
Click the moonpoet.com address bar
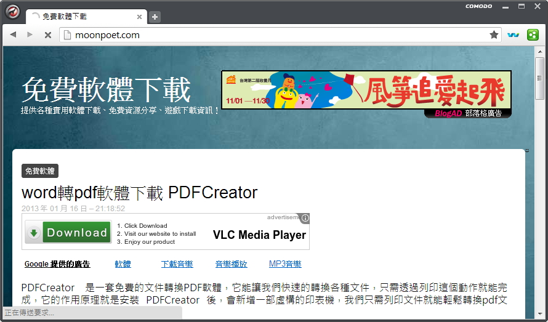click(x=277, y=35)
